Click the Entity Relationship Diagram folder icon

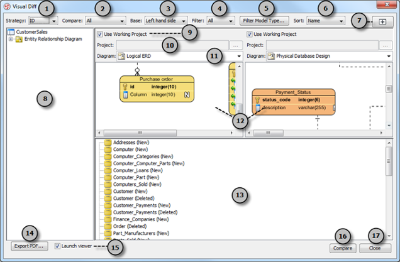tap(19, 39)
